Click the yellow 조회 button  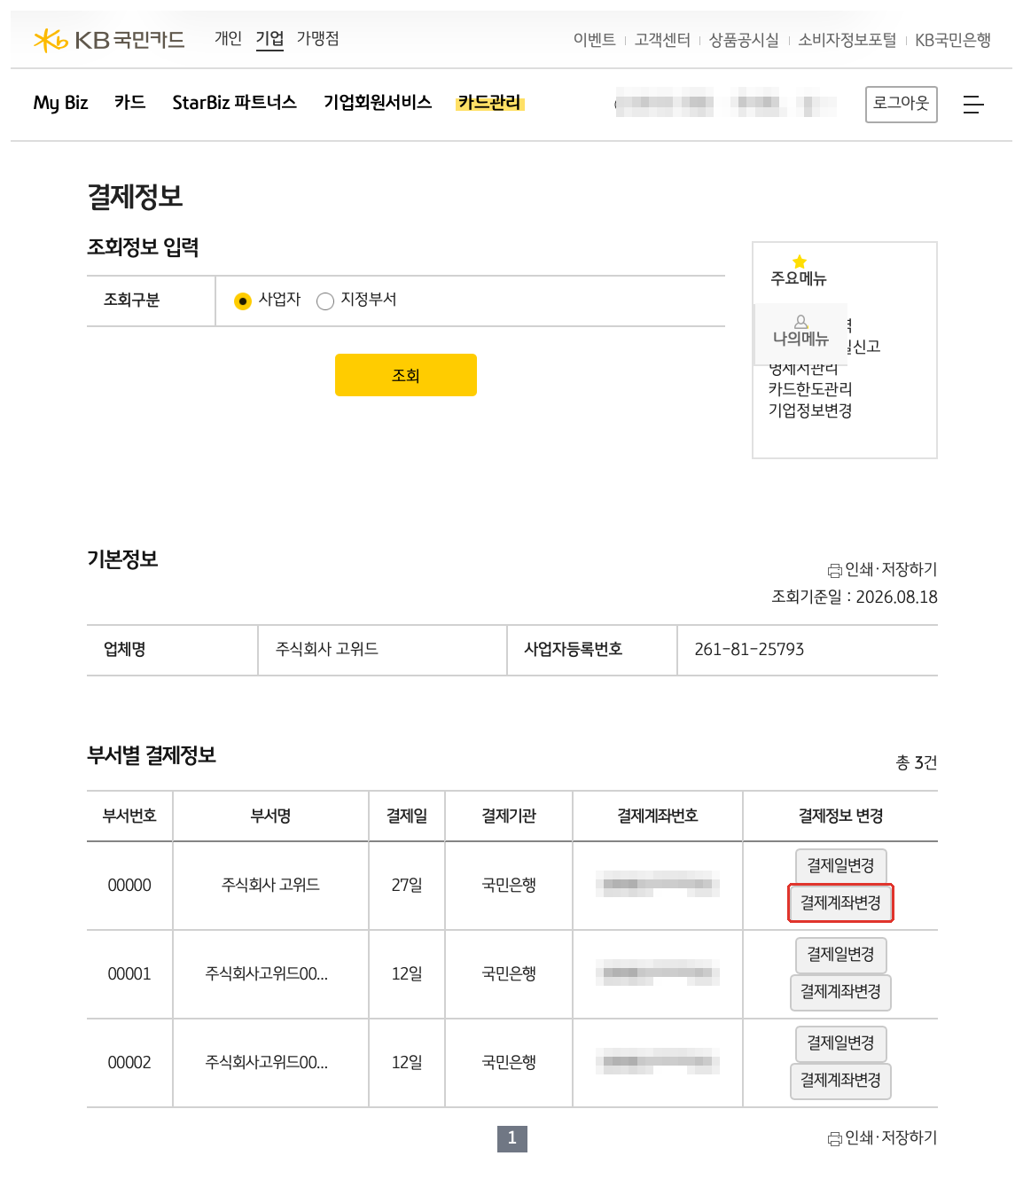[406, 375]
